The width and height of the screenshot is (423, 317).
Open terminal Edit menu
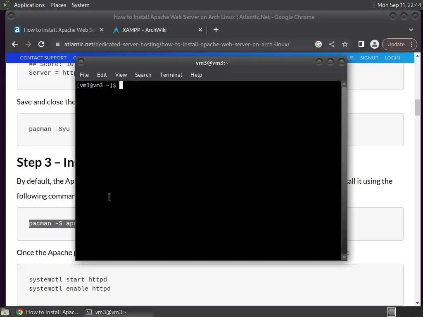[102, 75]
